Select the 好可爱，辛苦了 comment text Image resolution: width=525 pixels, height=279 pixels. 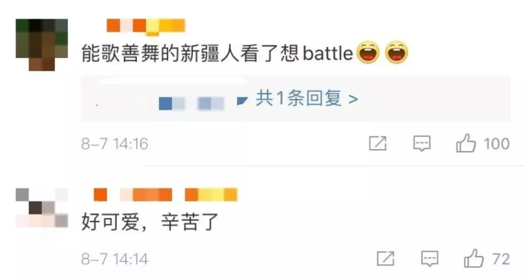click(x=150, y=222)
